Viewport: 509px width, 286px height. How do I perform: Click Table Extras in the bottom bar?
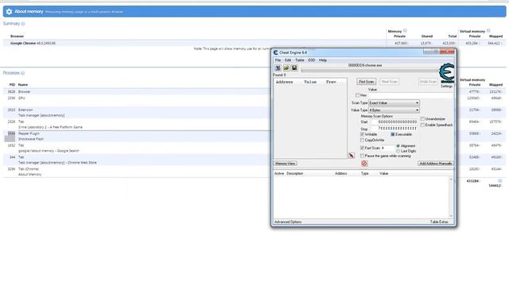coord(439,222)
